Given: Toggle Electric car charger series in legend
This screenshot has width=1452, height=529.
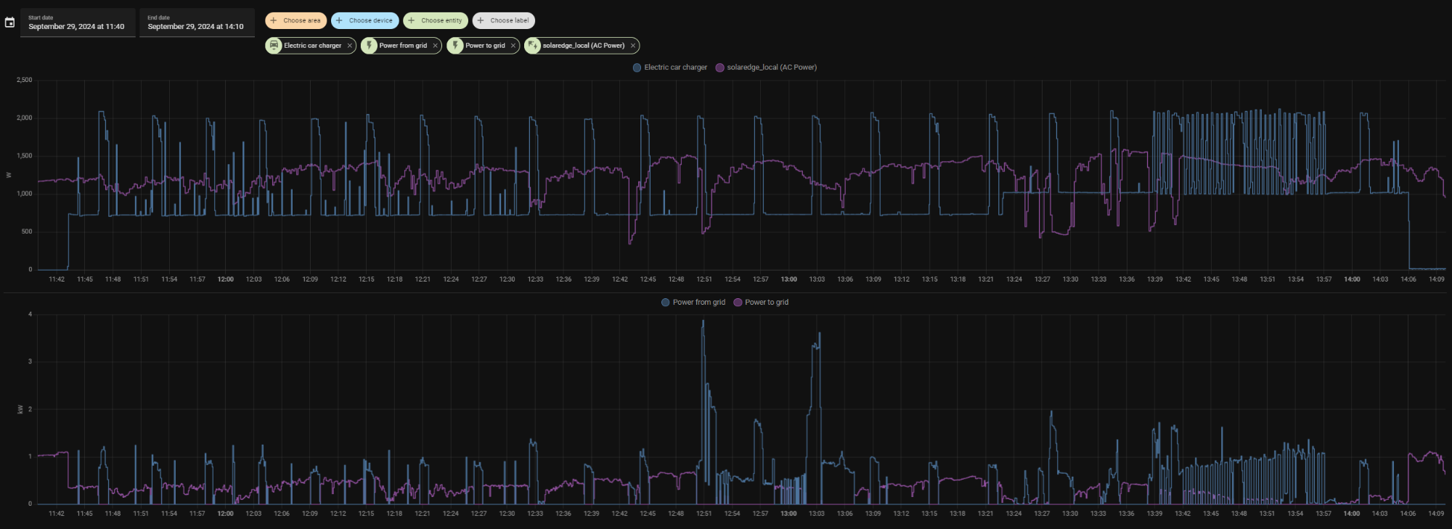Looking at the screenshot, I should 669,67.
